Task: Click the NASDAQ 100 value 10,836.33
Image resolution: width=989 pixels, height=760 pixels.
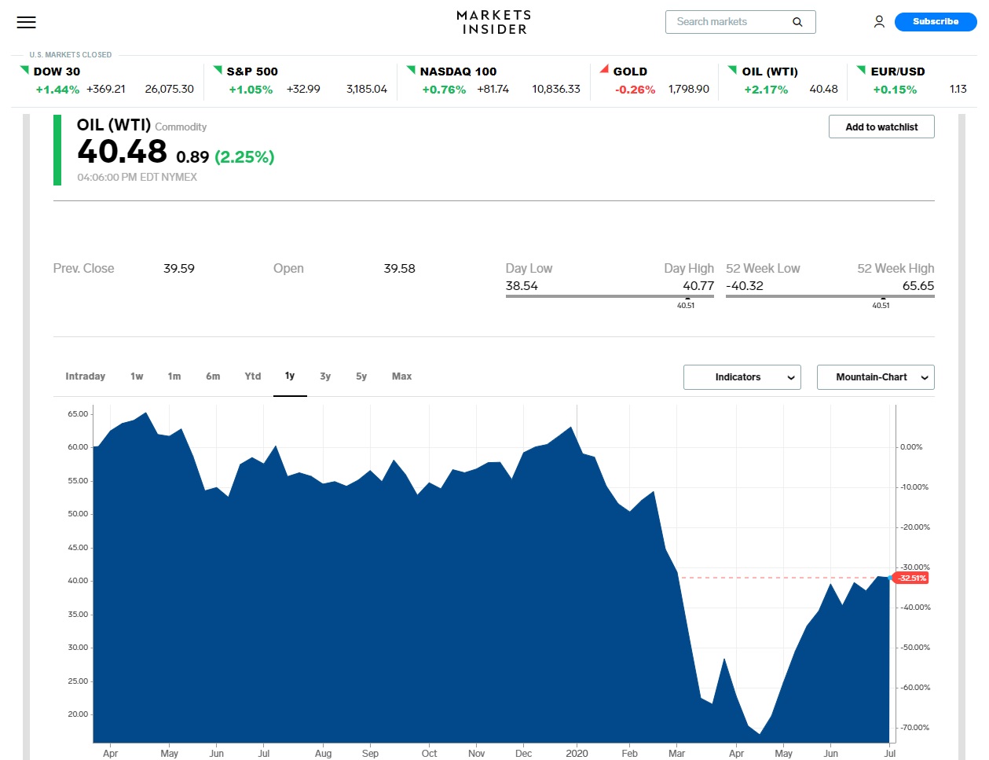Action: 556,89
